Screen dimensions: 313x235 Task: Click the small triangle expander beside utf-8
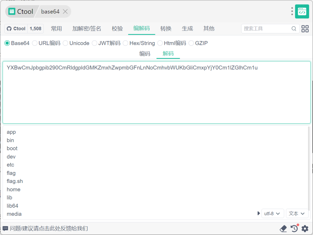coord(259,214)
